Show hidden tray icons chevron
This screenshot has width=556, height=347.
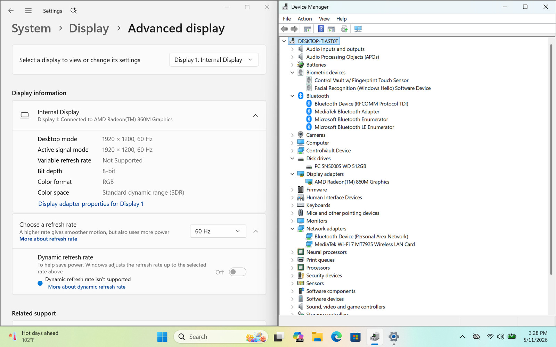tap(462, 337)
